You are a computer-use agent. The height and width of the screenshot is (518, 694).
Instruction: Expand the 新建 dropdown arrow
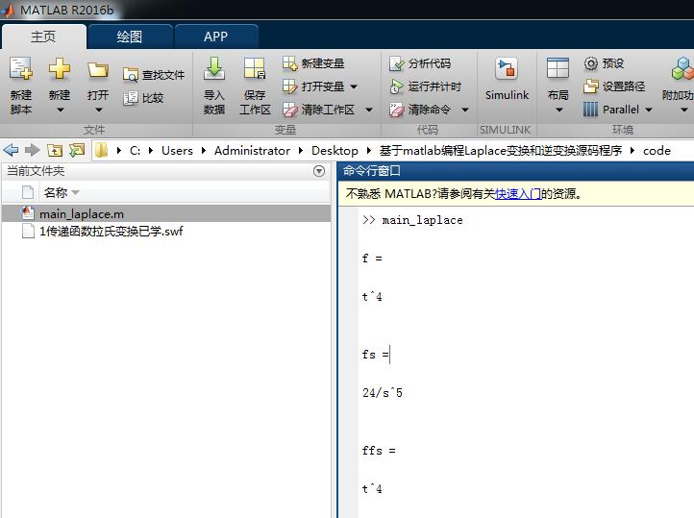click(x=60, y=110)
